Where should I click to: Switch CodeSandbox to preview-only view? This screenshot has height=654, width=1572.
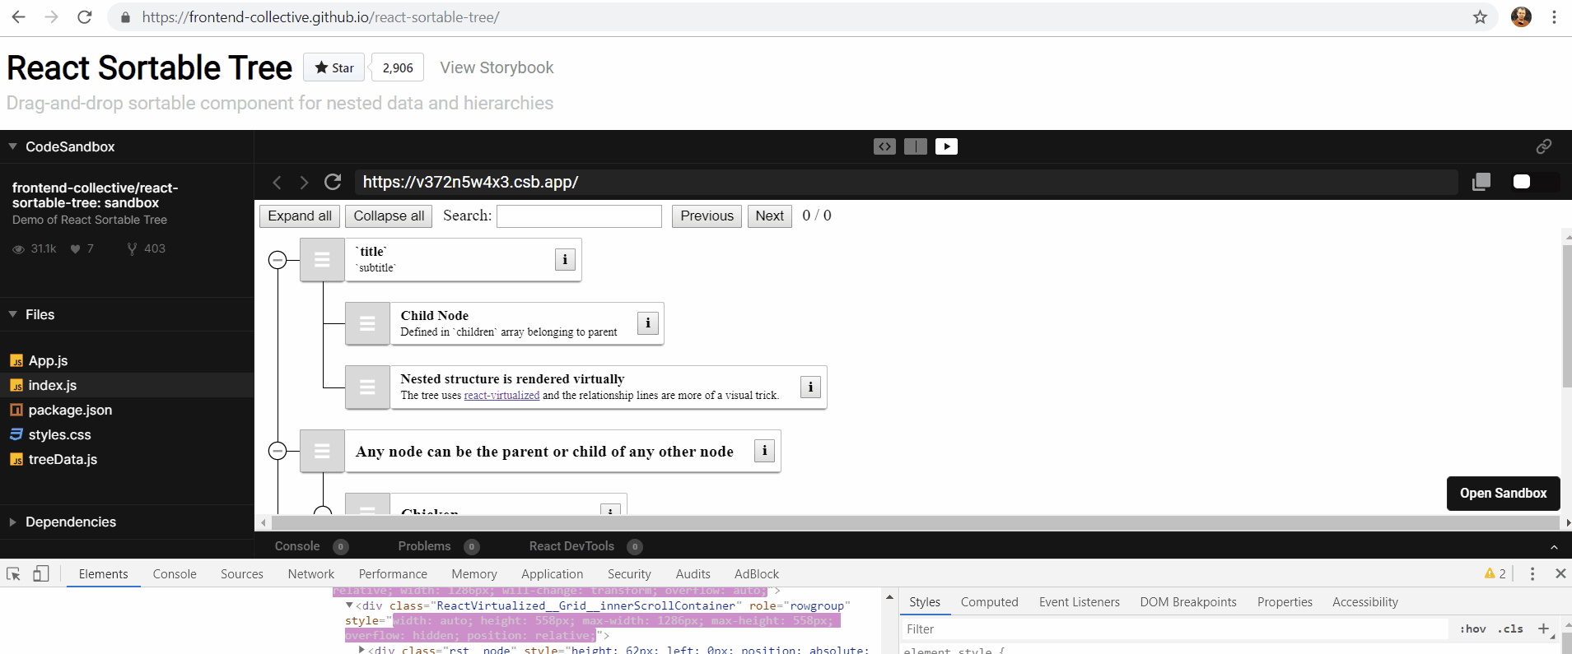coord(946,146)
